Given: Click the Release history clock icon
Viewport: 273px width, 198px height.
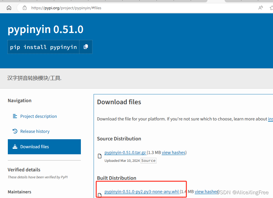Looking at the screenshot, I should [x=15, y=131].
